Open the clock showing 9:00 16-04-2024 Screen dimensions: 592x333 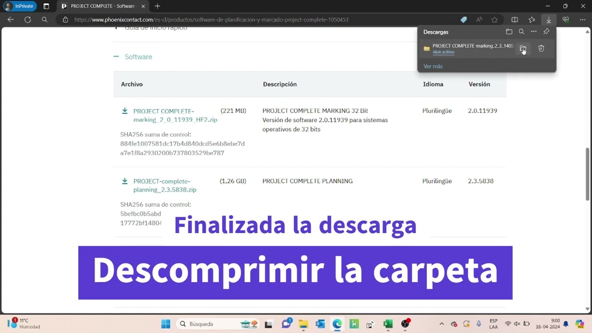548,324
